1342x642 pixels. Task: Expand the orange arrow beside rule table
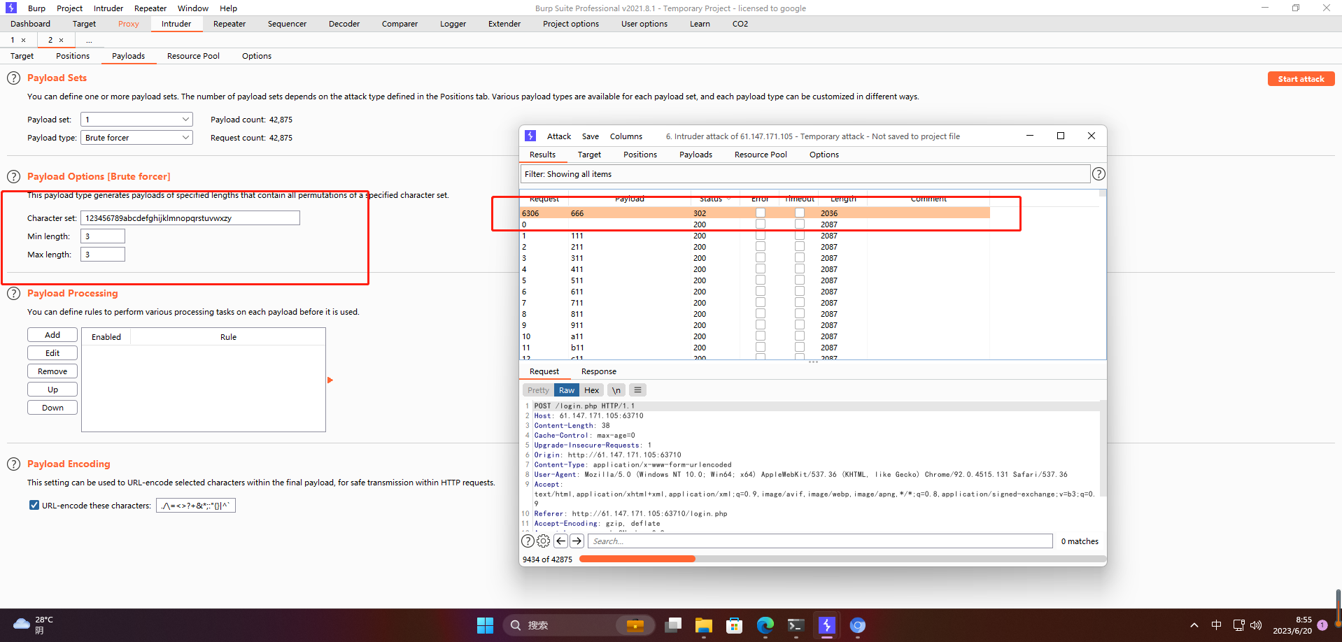tap(330, 380)
